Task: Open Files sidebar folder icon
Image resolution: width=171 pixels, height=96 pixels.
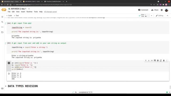Action: 2,32
